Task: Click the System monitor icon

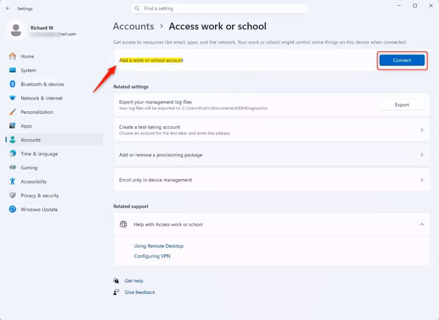Action: pyautogui.click(x=12, y=70)
